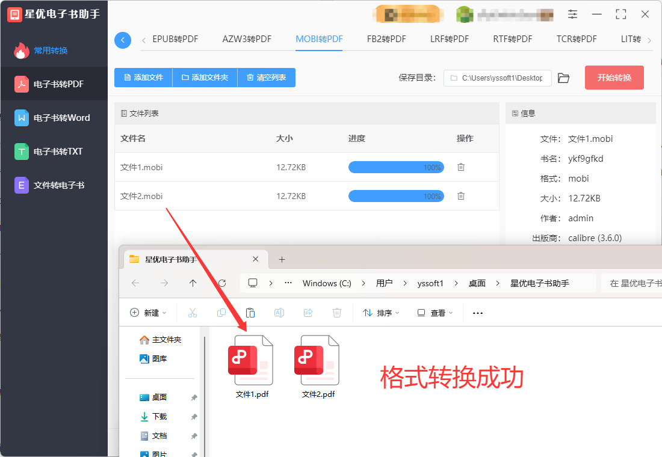The image size is (662, 457).
Task: Click the 添加文件 button
Action: click(x=144, y=78)
